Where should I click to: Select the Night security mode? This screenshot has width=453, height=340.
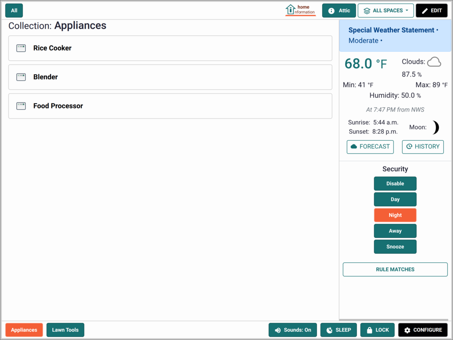(395, 215)
